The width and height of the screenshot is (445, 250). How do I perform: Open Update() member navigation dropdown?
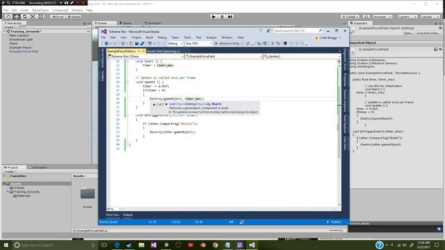pos(302,56)
